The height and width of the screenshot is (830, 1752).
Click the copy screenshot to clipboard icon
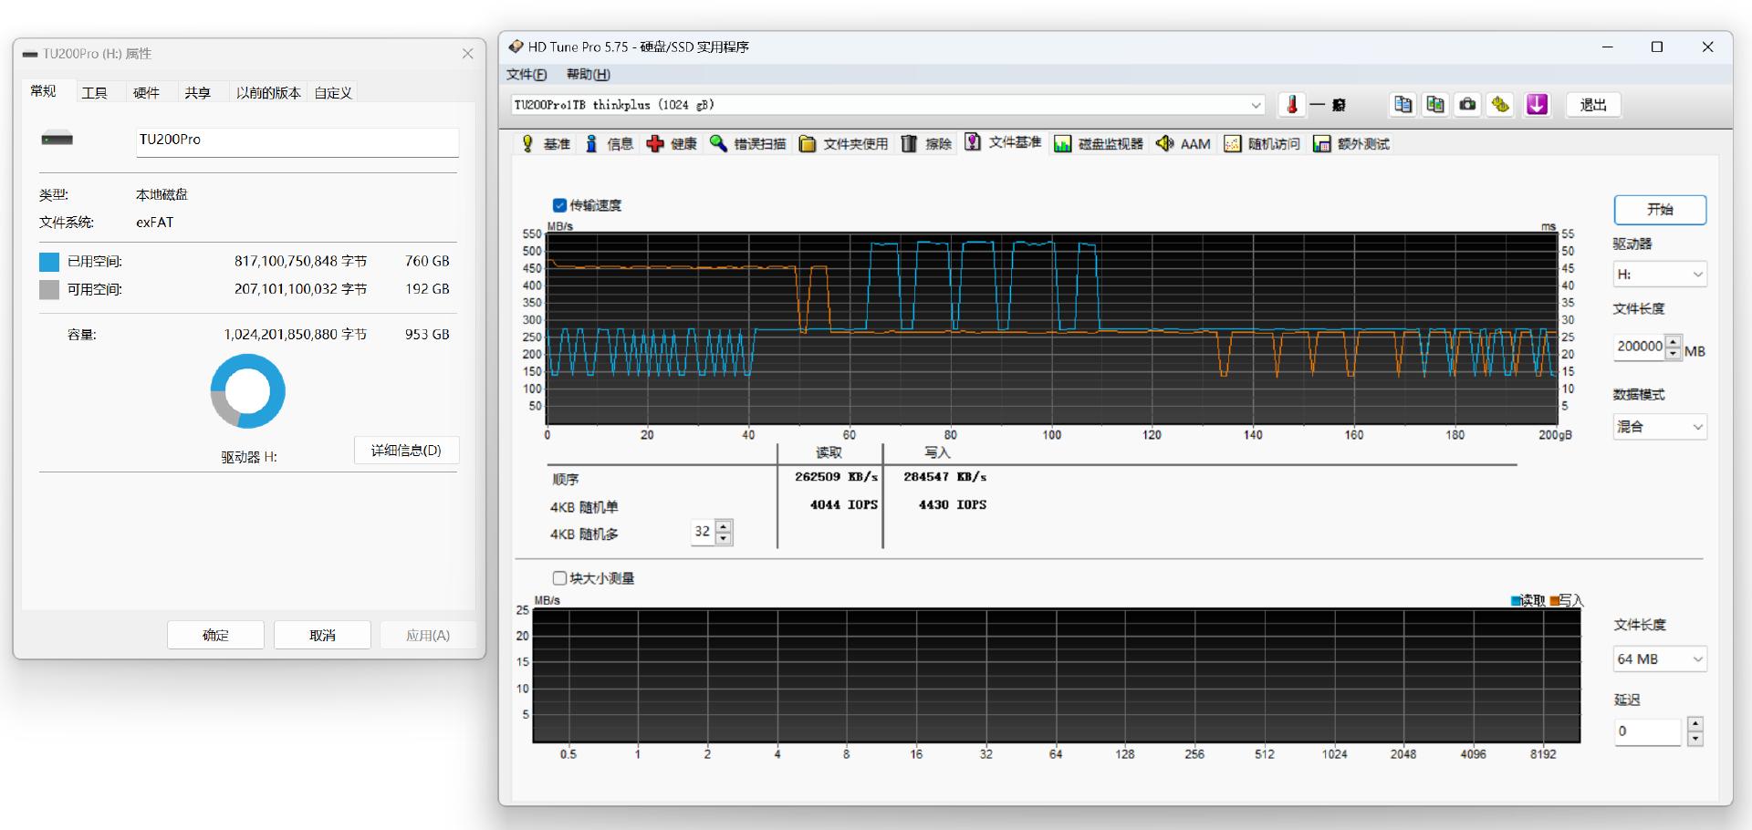1435,105
